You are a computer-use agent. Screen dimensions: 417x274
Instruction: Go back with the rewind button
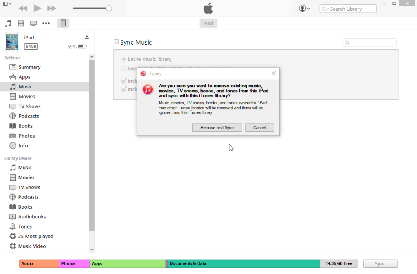click(23, 8)
